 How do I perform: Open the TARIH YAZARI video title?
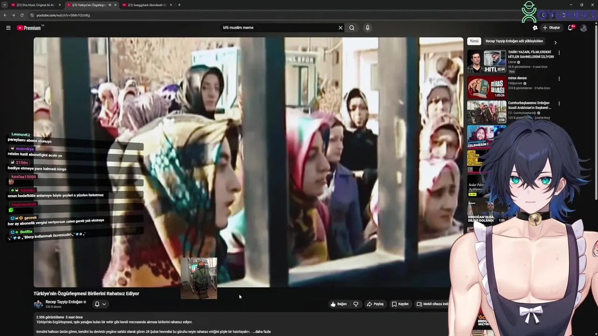click(531, 54)
